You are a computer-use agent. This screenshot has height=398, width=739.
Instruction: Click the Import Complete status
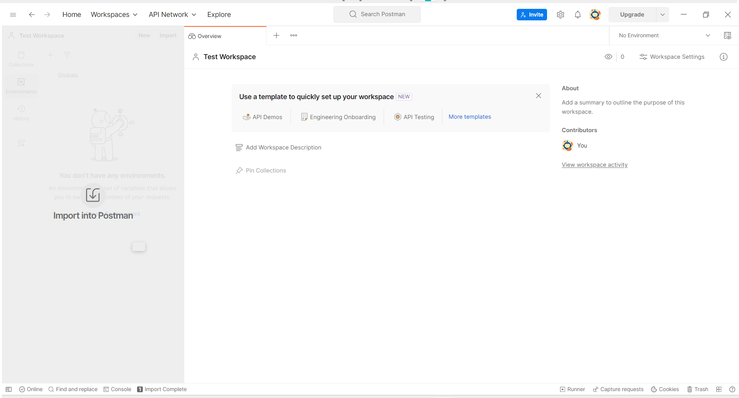(x=162, y=389)
